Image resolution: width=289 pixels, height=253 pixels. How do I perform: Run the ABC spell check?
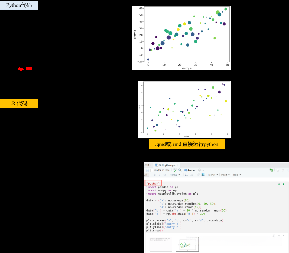click(x=175, y=170)
